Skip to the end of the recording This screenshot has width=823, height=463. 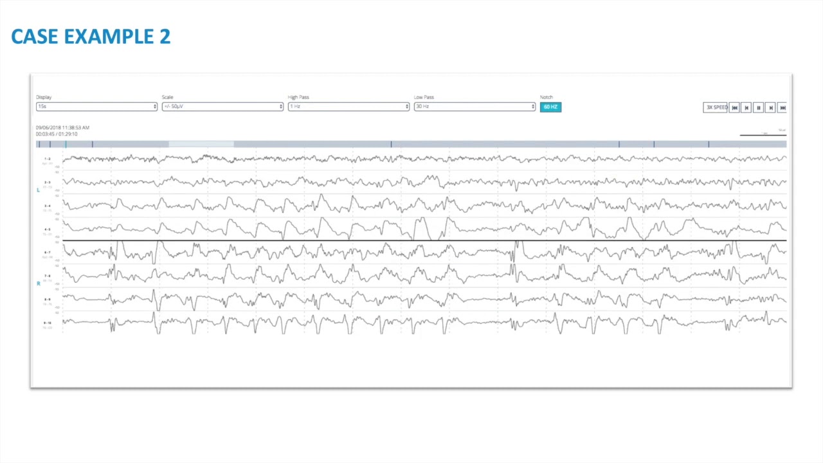(x=782, y=107)
